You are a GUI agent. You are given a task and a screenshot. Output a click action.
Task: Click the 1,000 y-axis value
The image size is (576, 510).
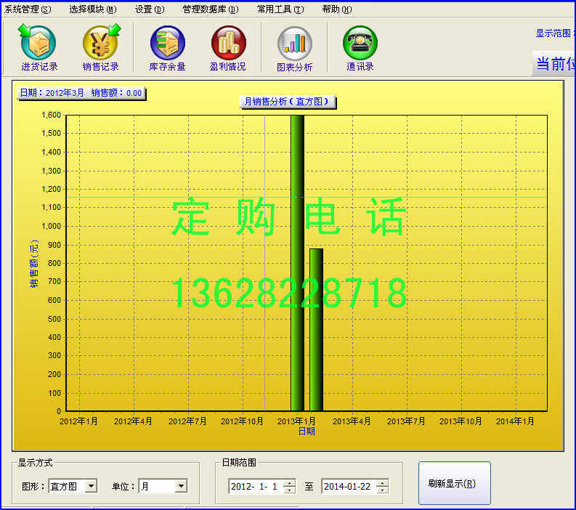tap(51, 226)
